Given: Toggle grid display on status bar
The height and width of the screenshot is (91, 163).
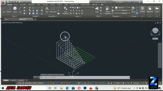Looking at the screenshot, I should 45,83.
